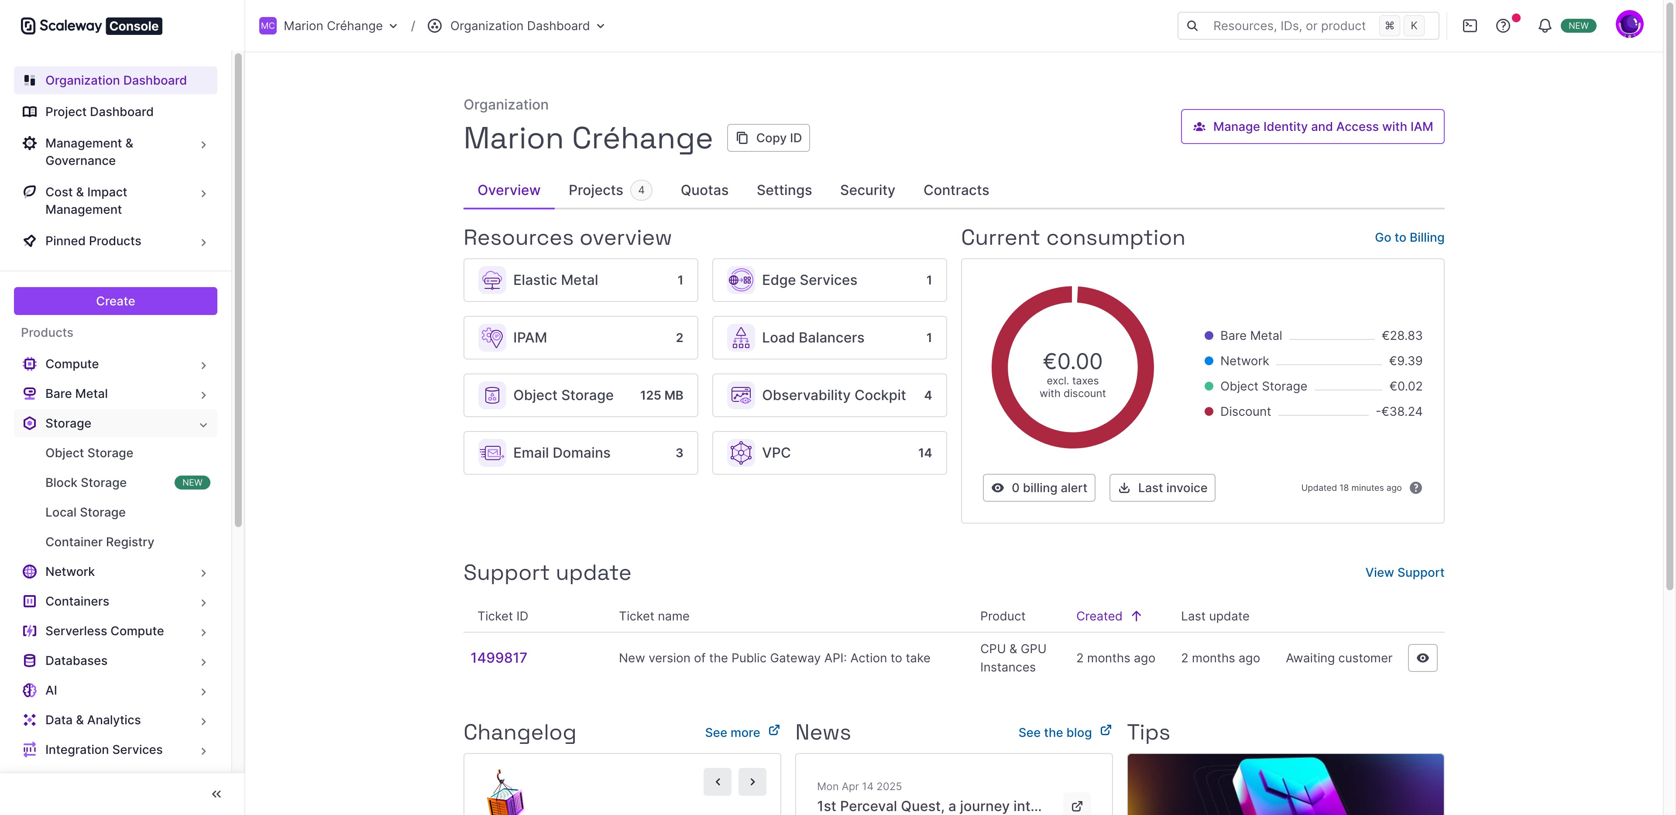Collapse the Storage section

(x=204, y=425)
